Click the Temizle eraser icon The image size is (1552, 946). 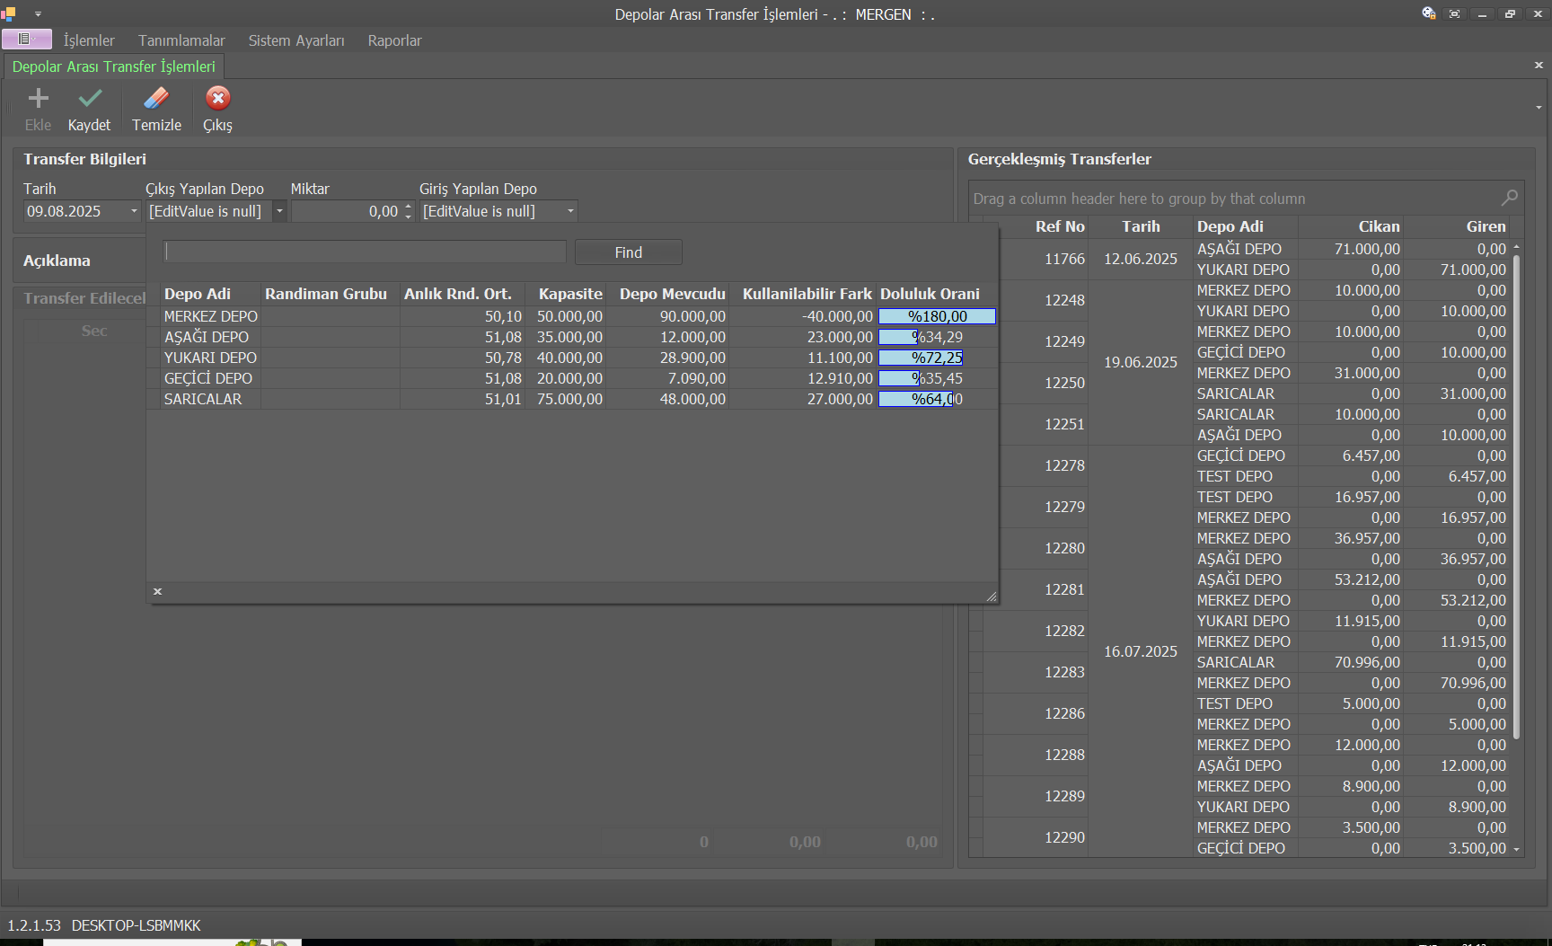pyautogui.click(x=156, y=99)
